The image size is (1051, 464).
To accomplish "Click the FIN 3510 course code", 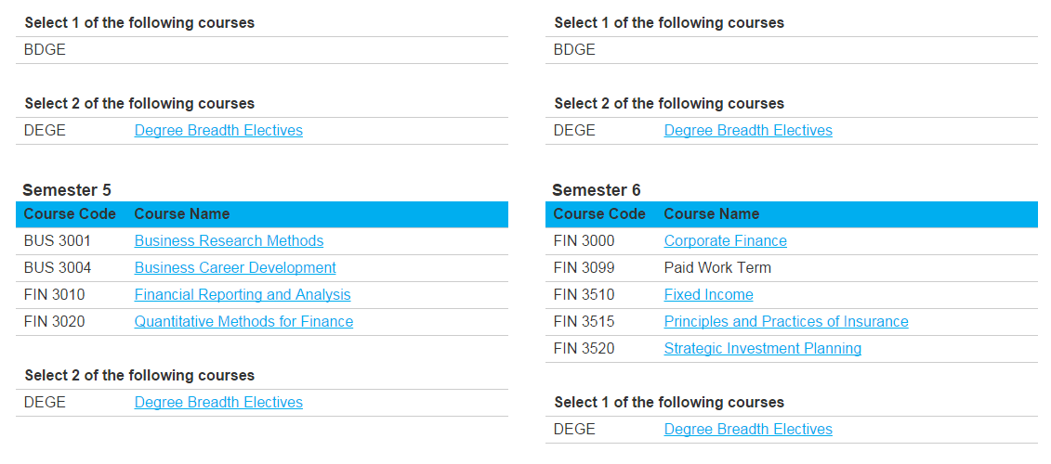I will coord(584,295).
